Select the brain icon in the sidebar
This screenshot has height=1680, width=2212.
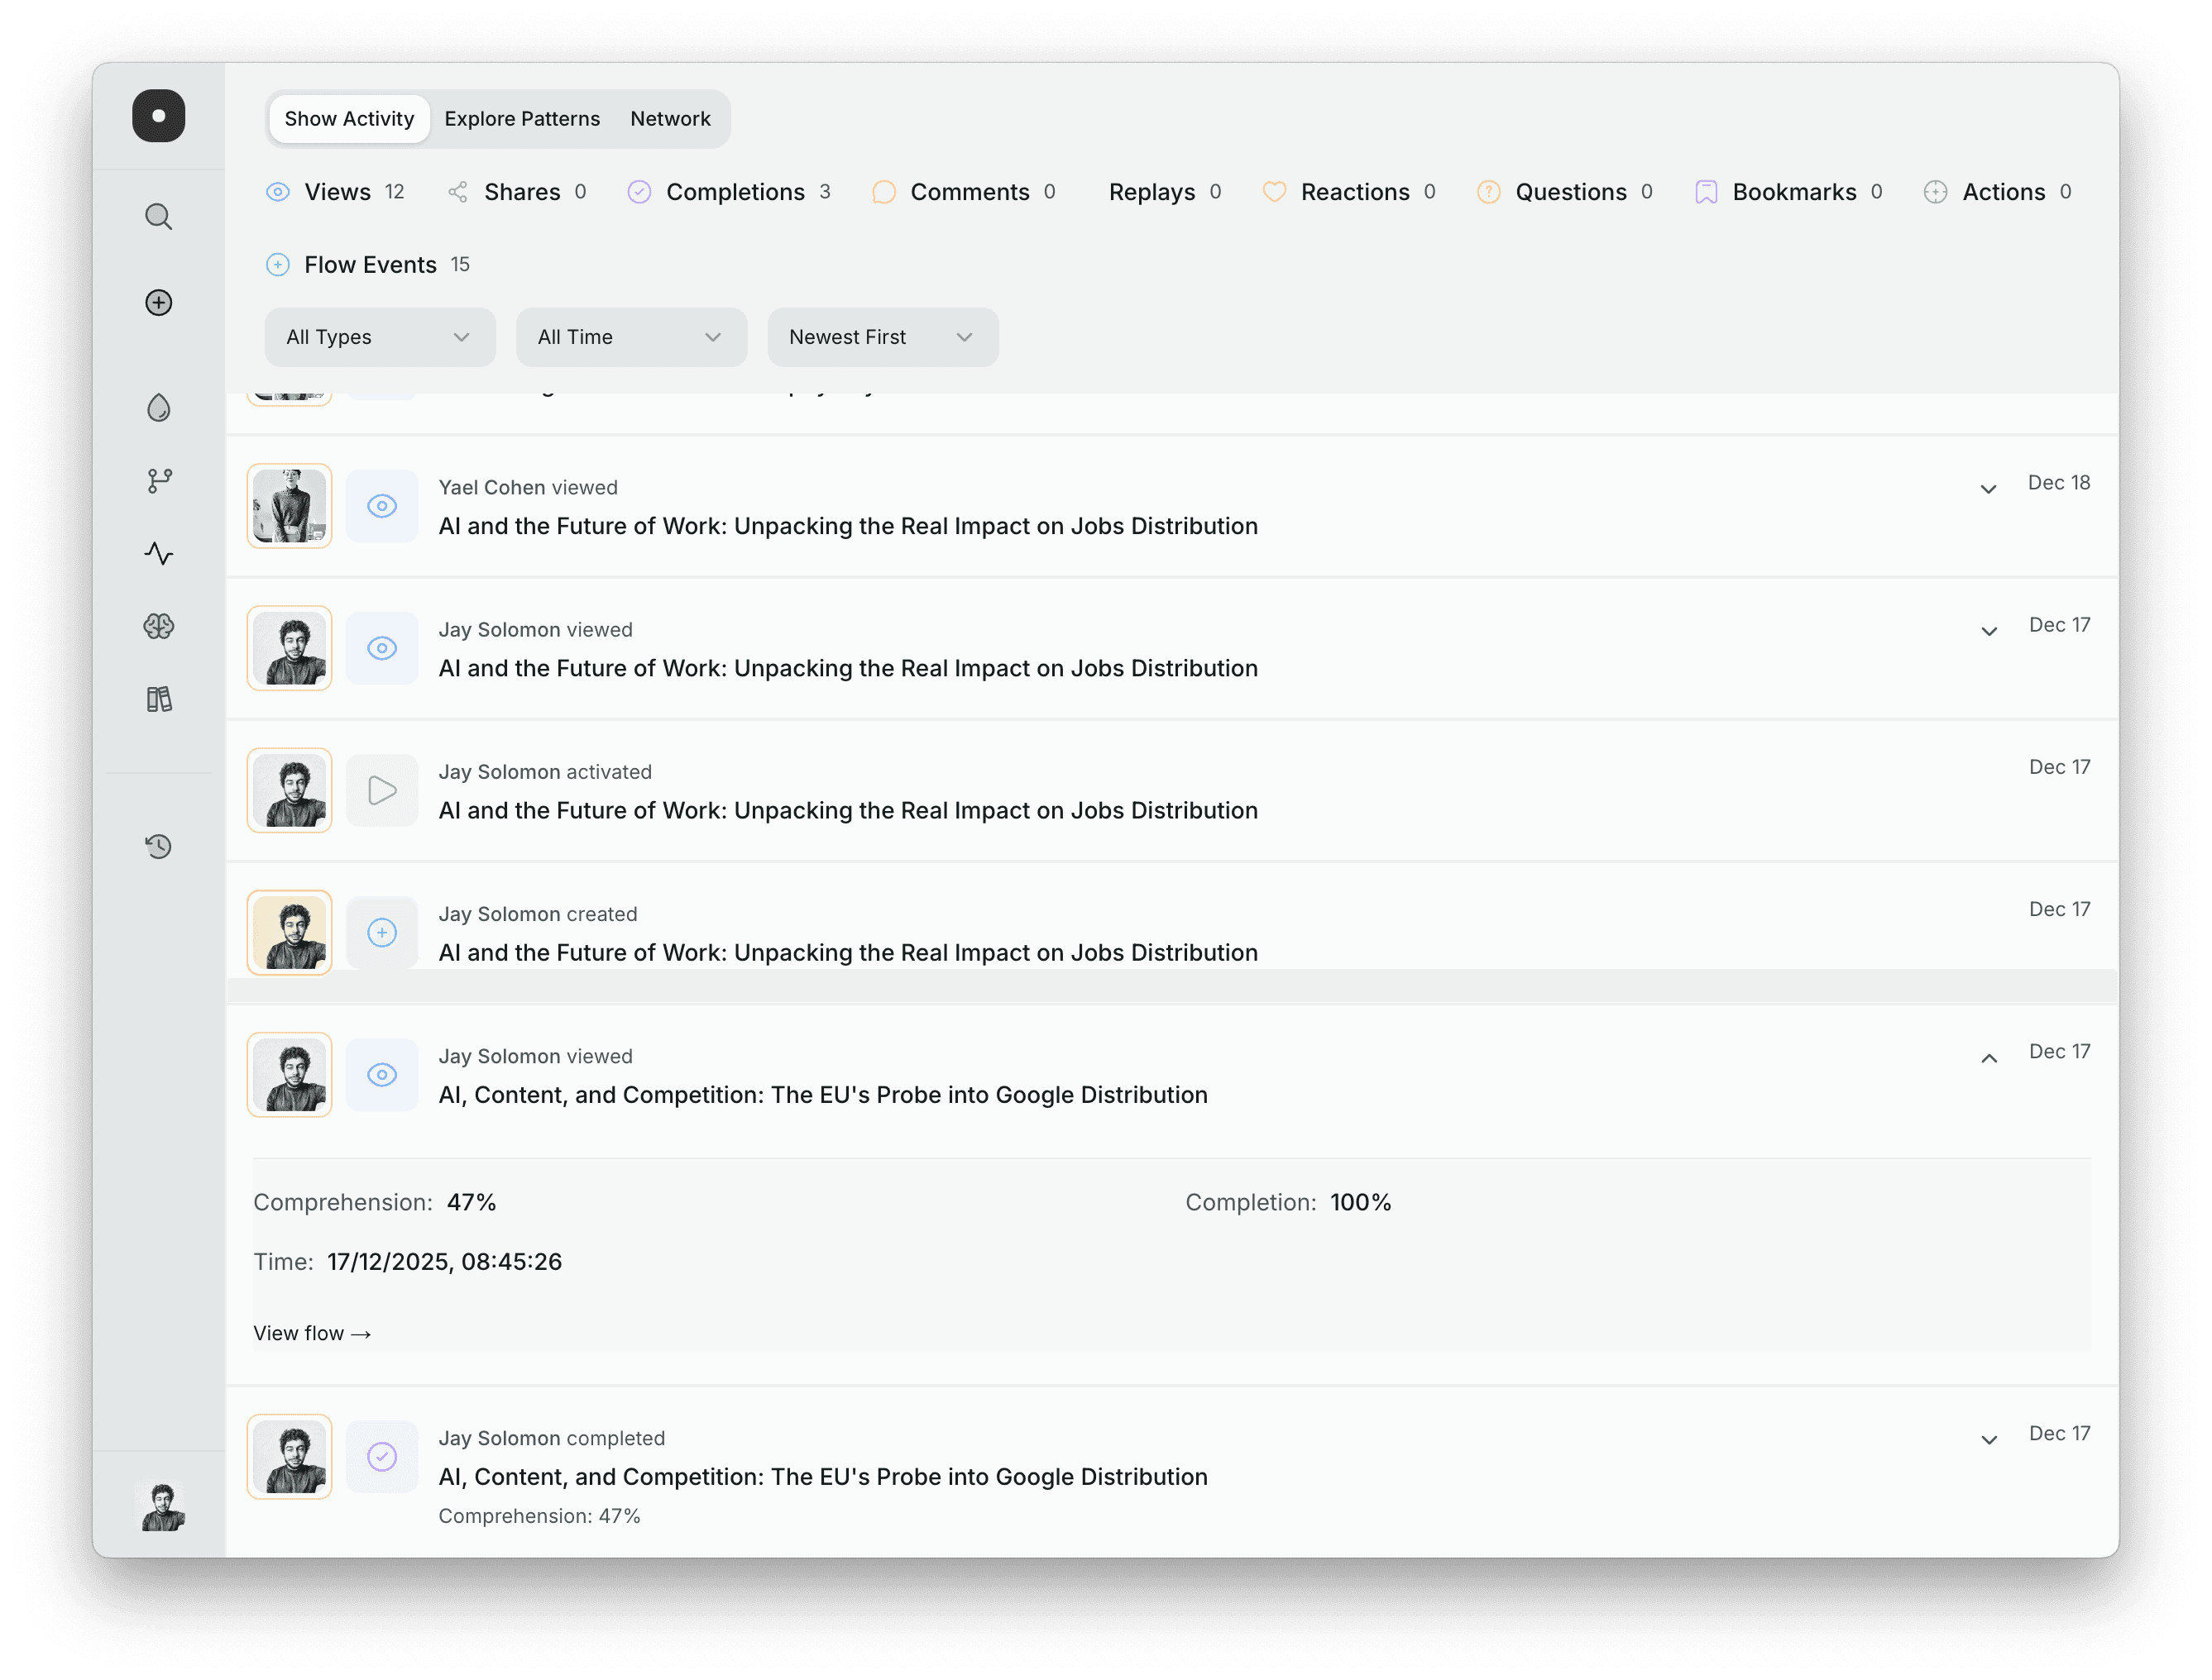158,625
